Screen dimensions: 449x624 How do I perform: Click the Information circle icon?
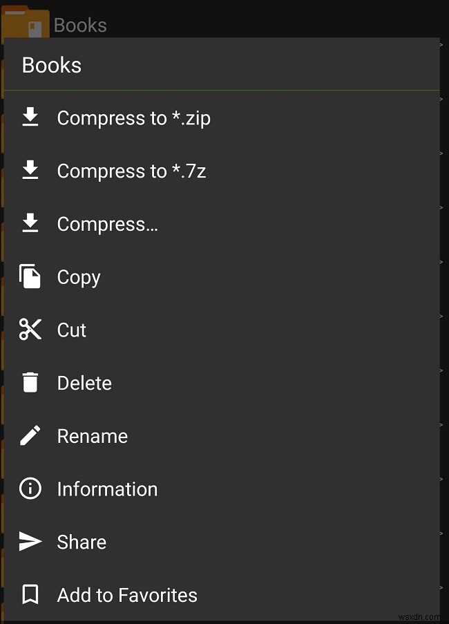coord(30,489)
